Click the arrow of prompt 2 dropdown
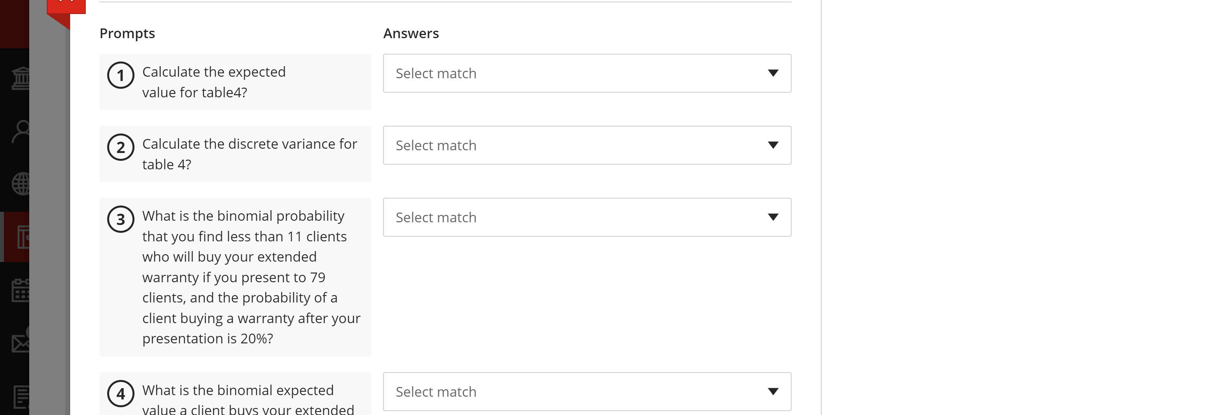 pos(773,145)
